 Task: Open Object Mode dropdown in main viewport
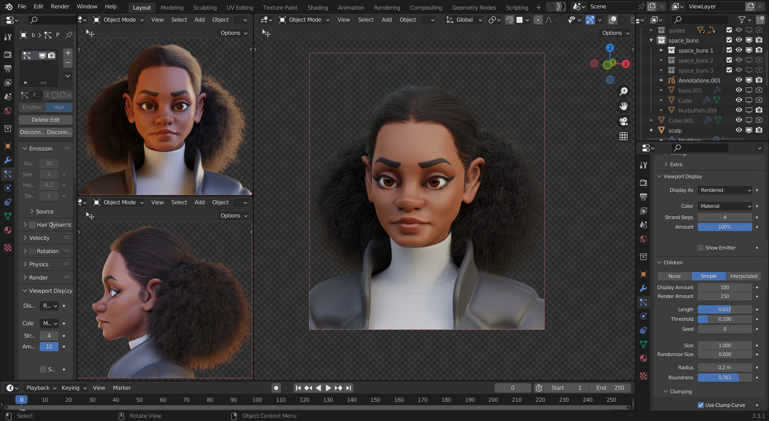[304, 20]
